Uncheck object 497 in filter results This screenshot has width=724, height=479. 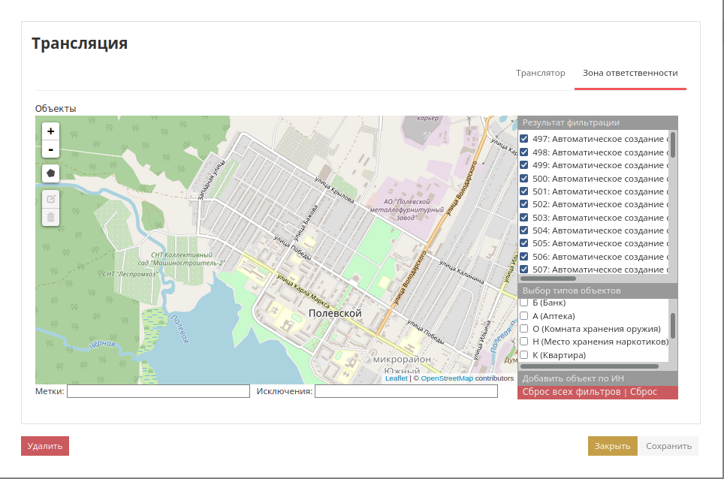click(524, 138)
